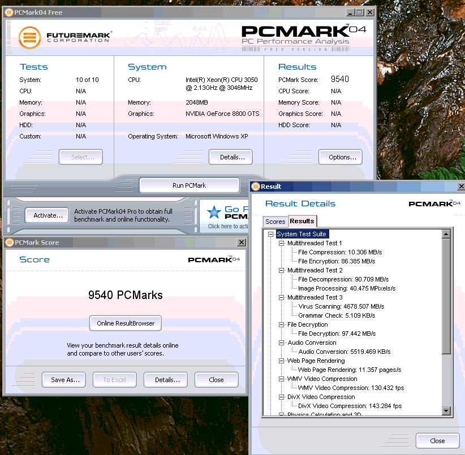Click the Activate... button
The image size is (465, 455).
pyautogui.click(x=47, y=215)
